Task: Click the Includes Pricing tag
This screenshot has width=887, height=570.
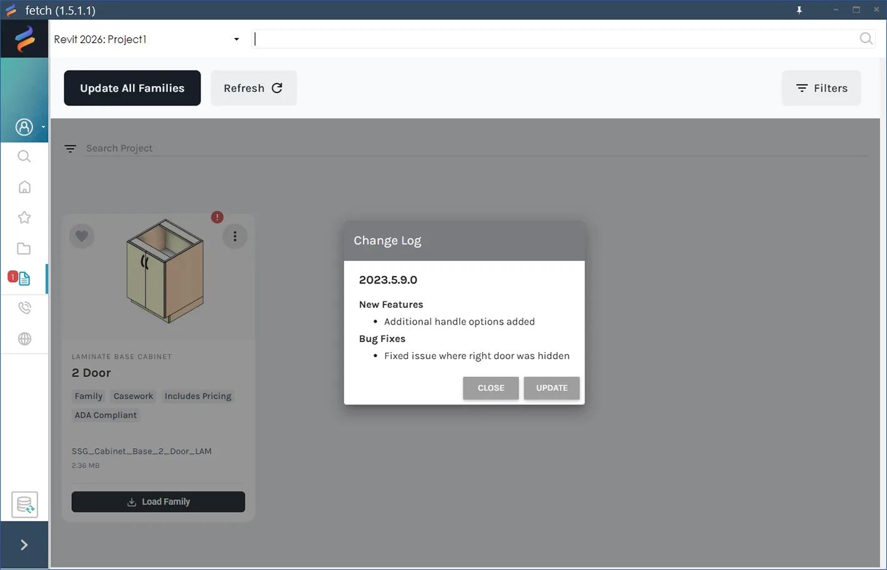Action: (198, 396)
